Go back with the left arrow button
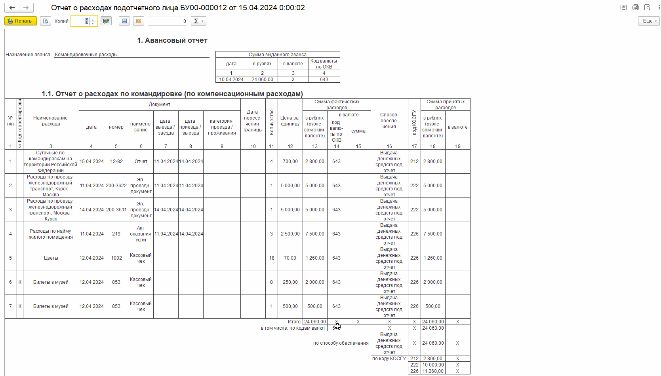 (x=12, y=8)
